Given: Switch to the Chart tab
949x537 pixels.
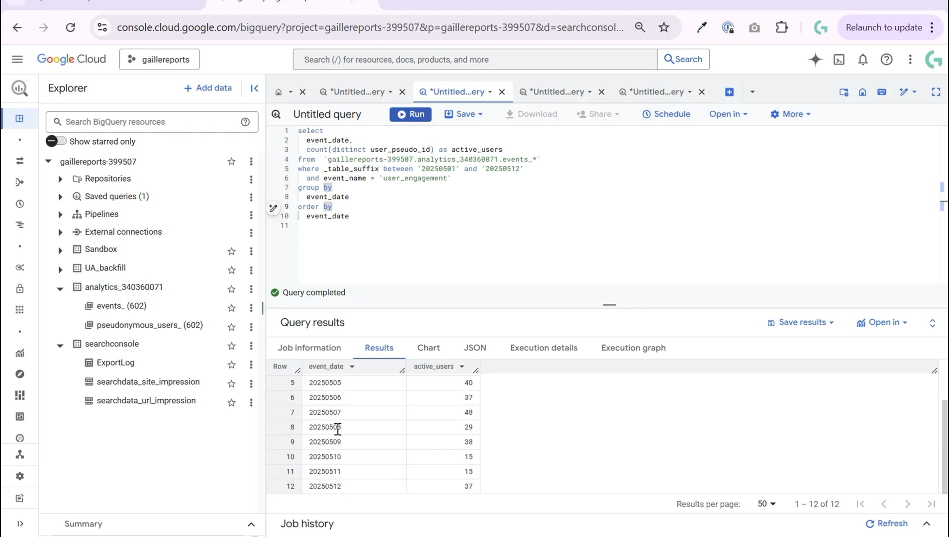Looking at the screenshot, I should click(x=428, y=348).
